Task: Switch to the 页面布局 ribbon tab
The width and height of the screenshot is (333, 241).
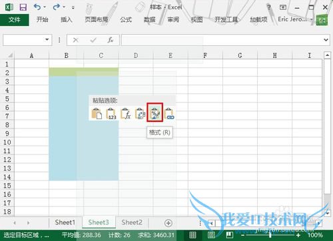Action: pos(97,20)
